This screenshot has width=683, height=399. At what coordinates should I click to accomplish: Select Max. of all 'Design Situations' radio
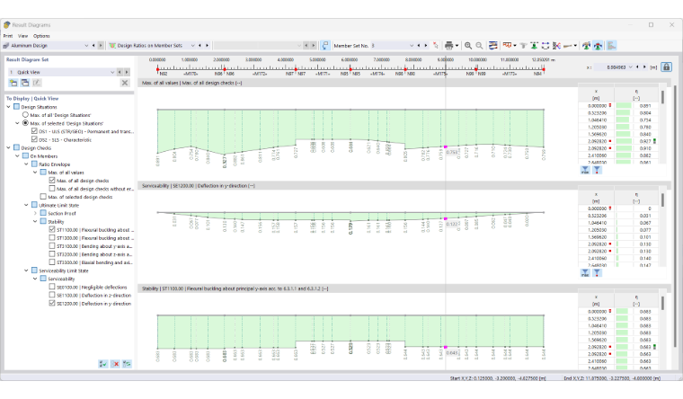(x=25, y=115)
